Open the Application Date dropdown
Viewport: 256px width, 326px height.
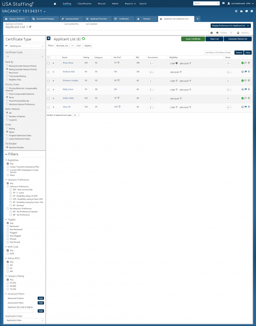click(25, 320)
